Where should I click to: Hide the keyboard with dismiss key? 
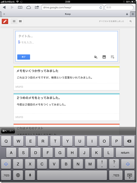click(130, 175)
